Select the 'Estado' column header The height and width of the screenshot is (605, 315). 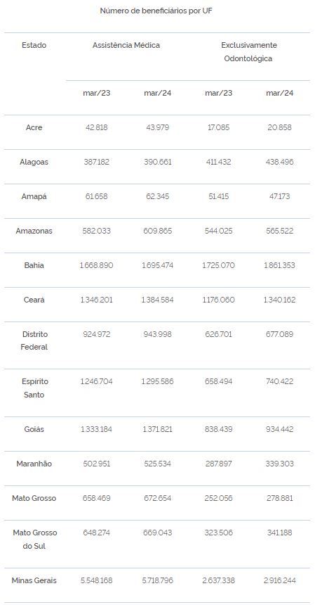[x=34, y=45]
